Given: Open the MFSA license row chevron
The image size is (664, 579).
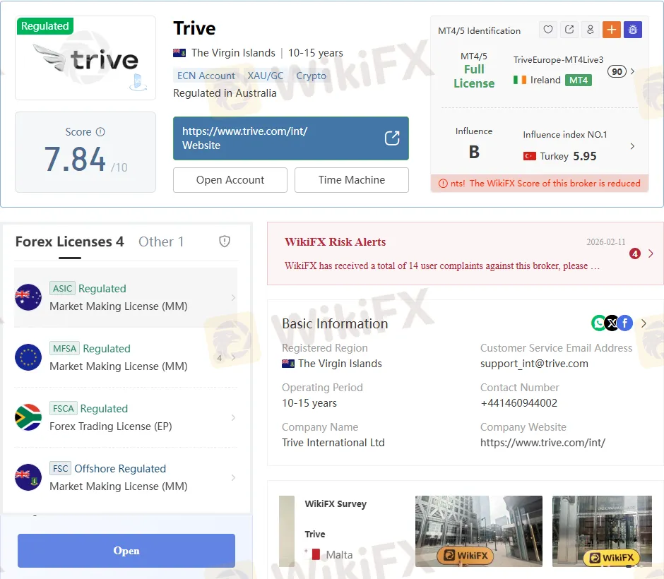Looking at the screenshot, I should 233,358.
